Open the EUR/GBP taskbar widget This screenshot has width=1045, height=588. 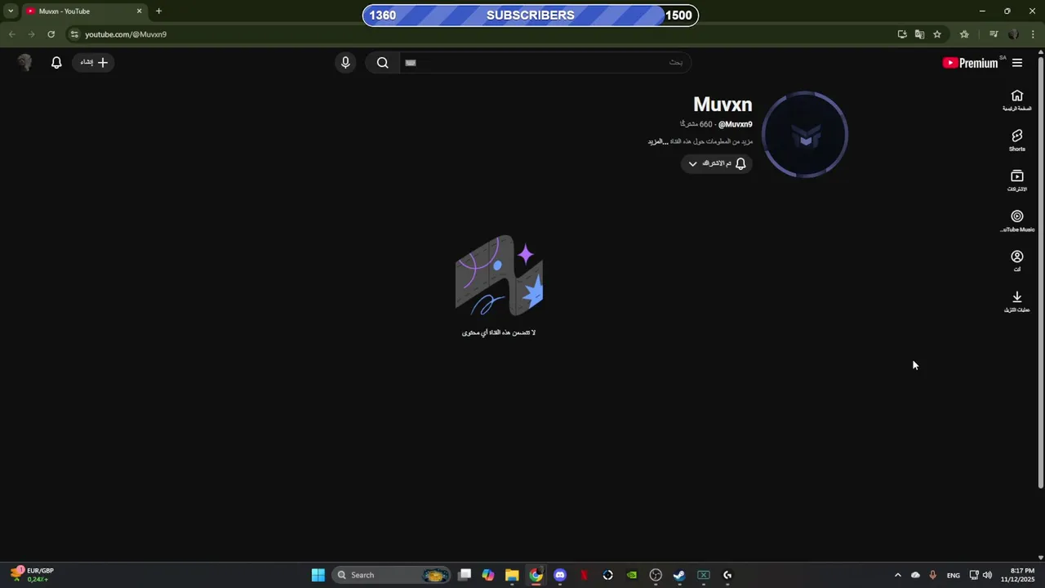click(x=31, y=575)
